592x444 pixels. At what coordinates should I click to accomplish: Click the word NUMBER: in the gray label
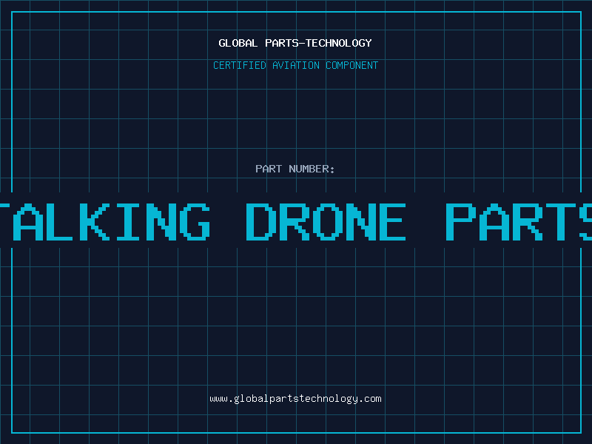click(312, 169)
